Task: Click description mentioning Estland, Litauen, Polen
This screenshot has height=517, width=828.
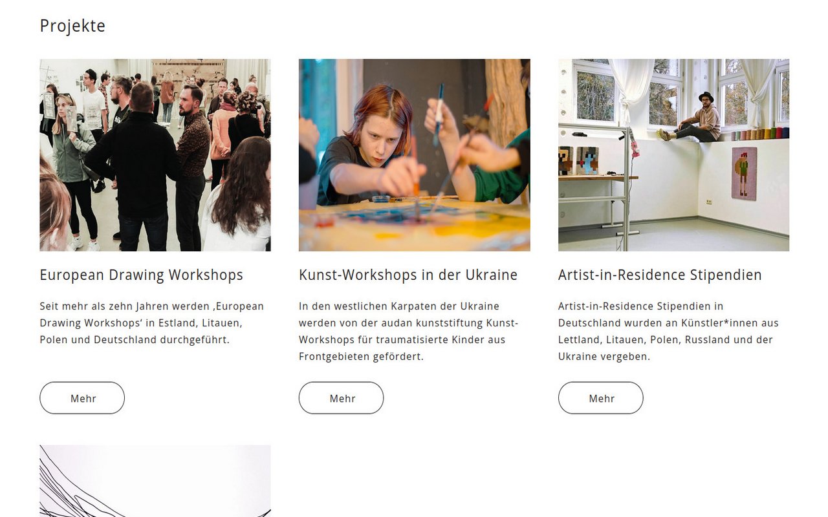Action: coord(152,322)
